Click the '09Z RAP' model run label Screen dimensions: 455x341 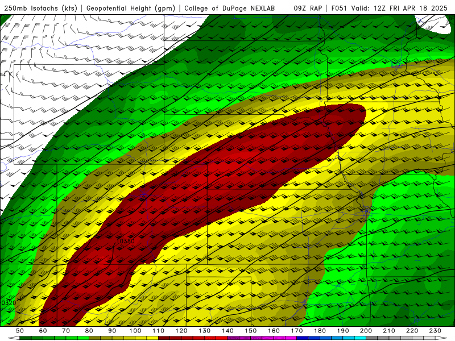point(308,9)
